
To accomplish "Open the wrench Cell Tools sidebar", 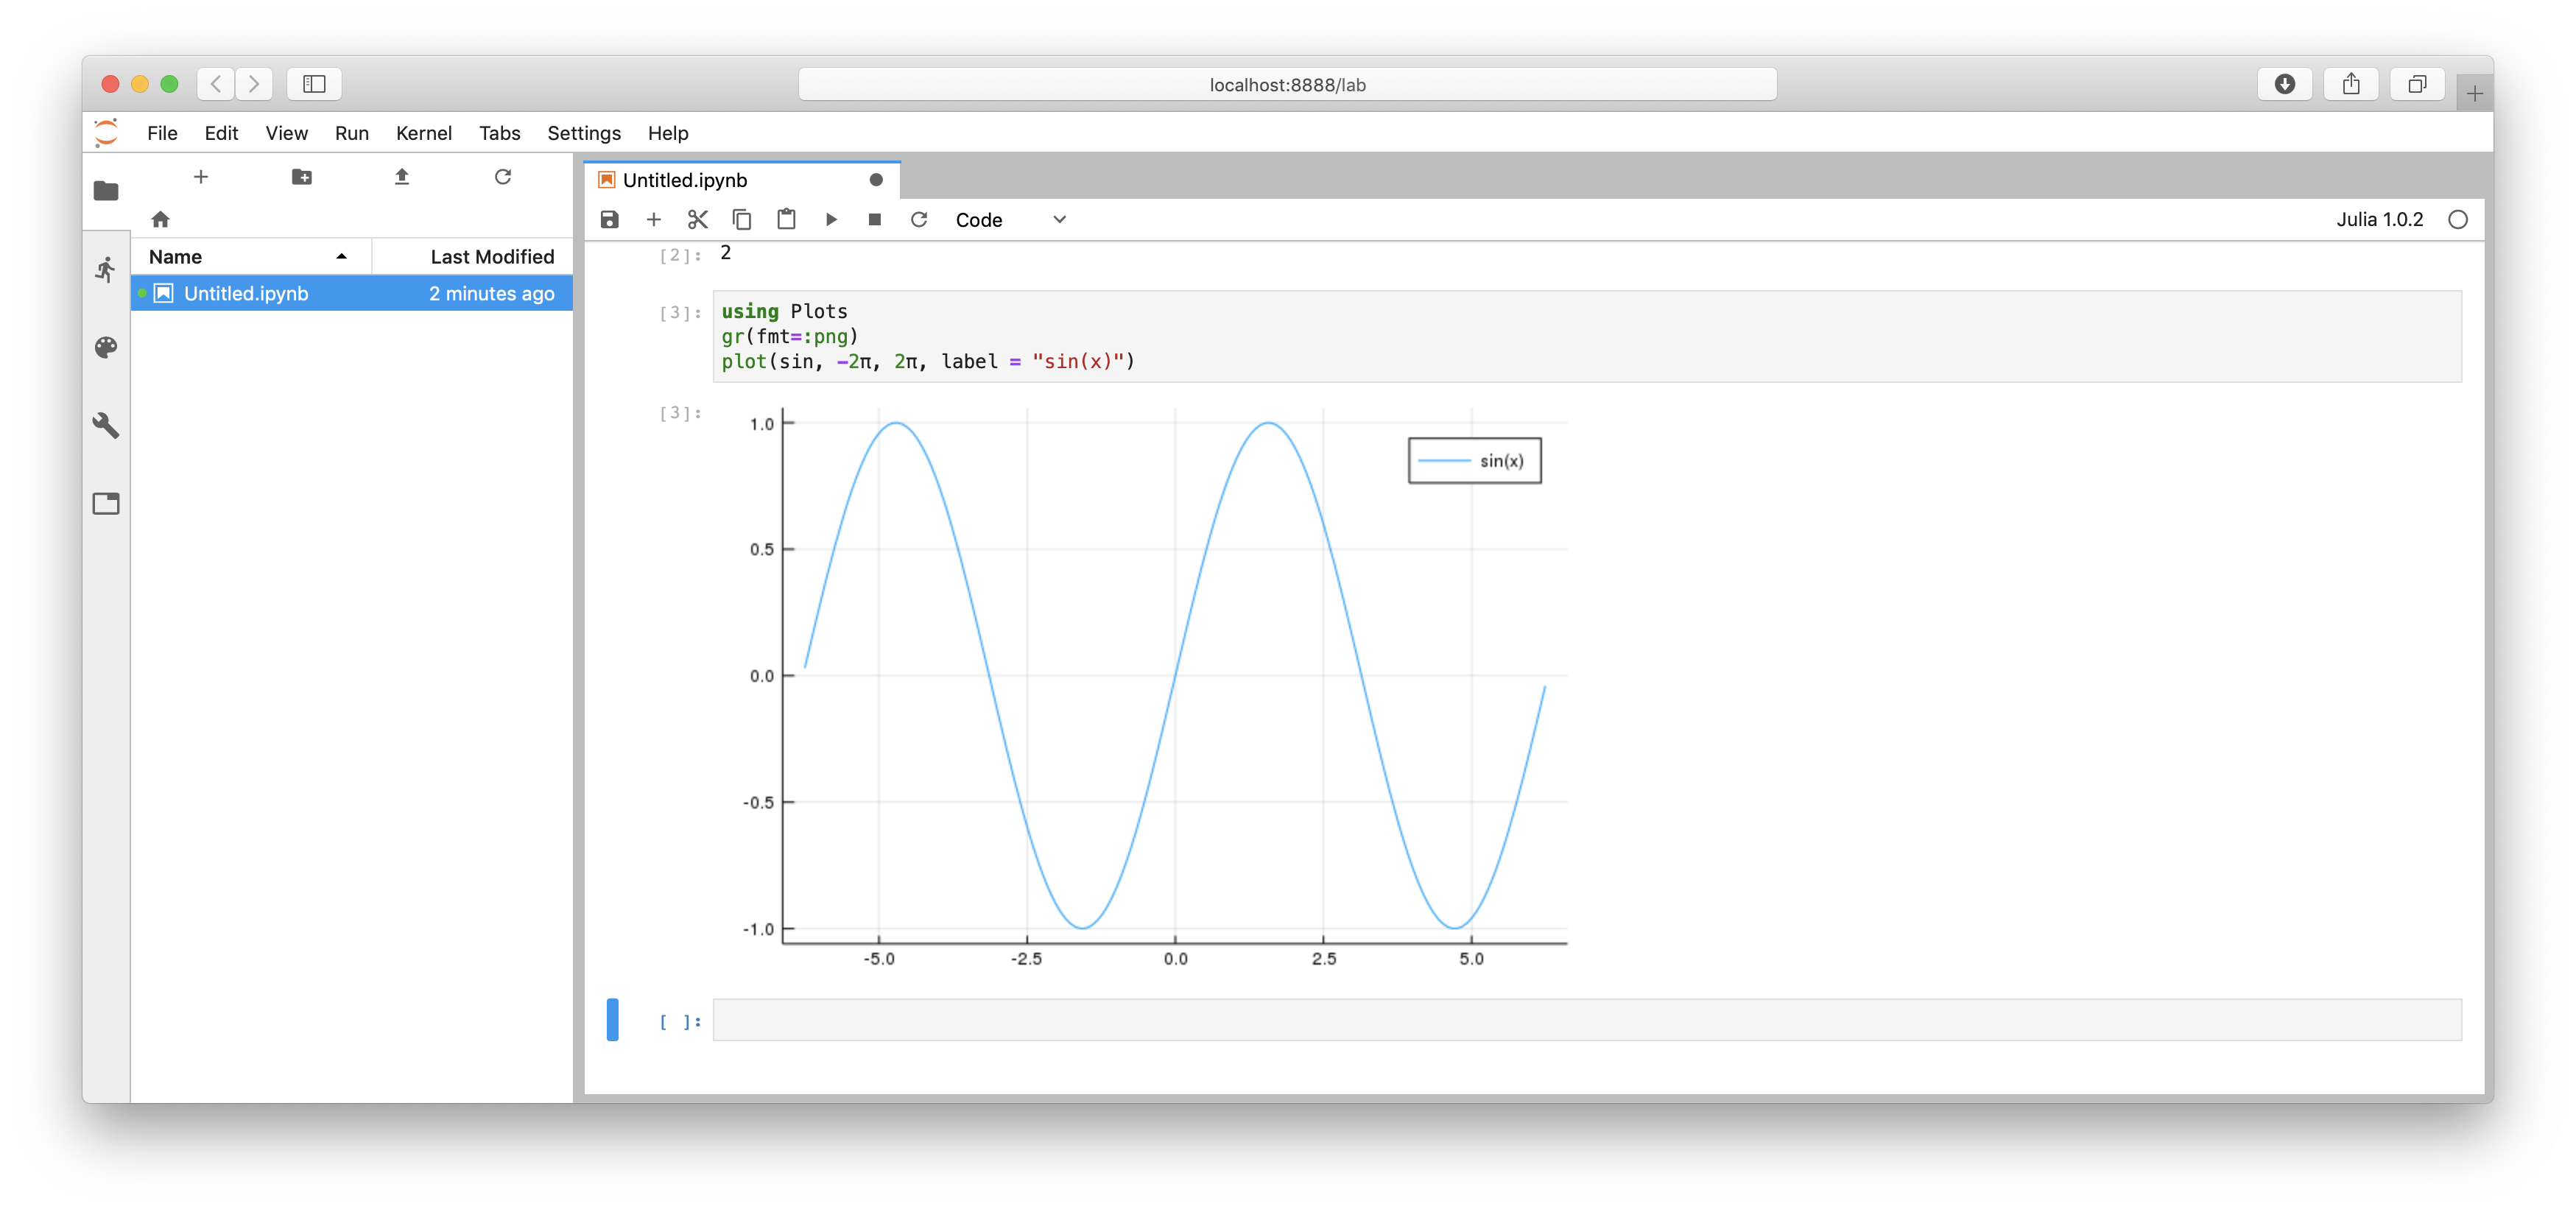I will (x=106, y=425).
